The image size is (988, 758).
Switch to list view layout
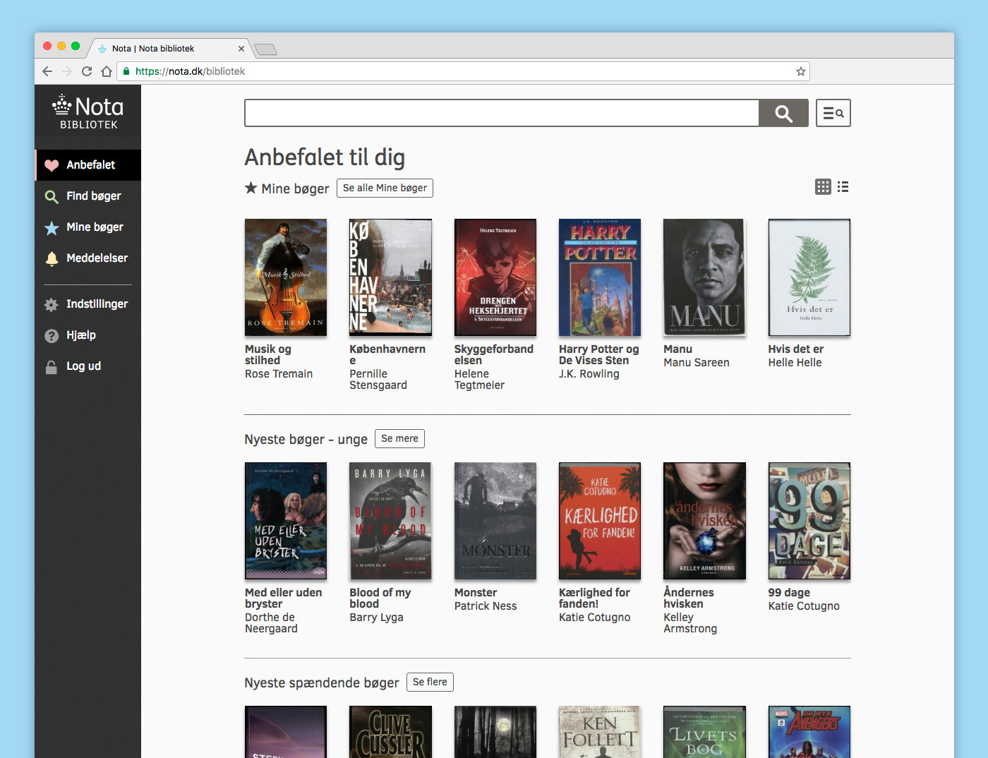(843, 187)
